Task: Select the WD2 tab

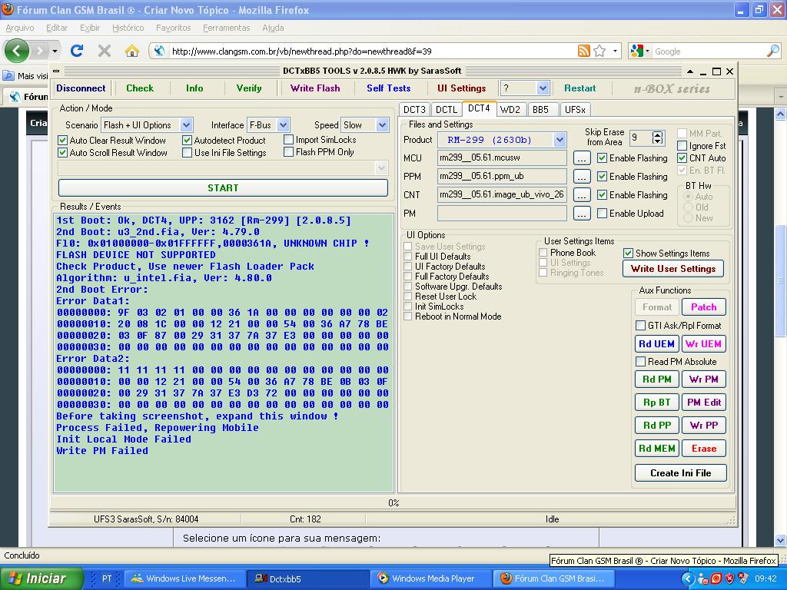Action: coord(510,109)
